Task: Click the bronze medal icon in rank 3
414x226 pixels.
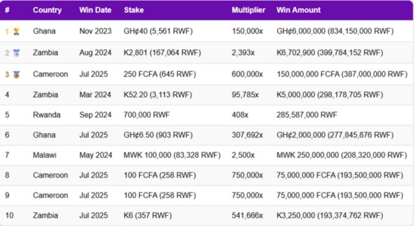Action: (x=17, y=75)
